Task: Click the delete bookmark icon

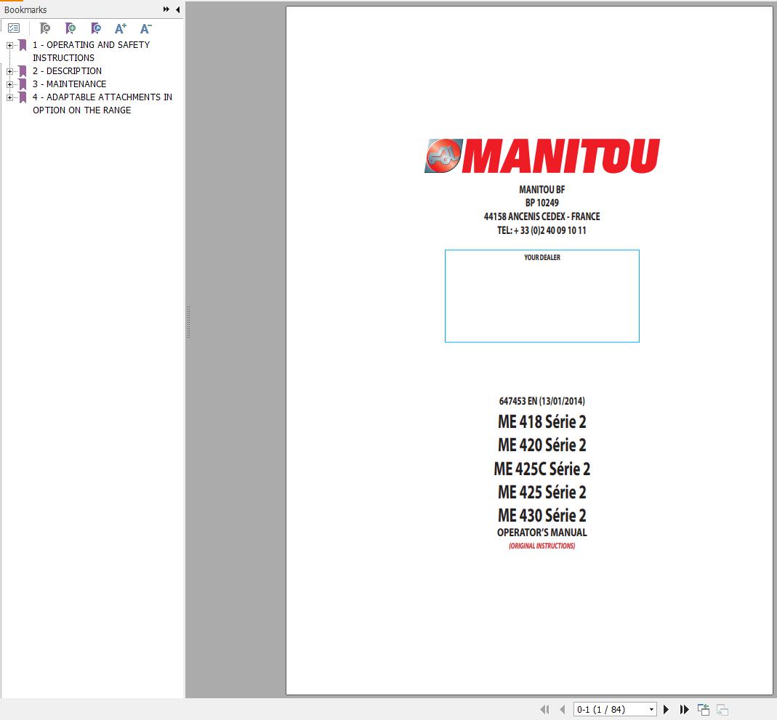Action: (x=44, y=28)
